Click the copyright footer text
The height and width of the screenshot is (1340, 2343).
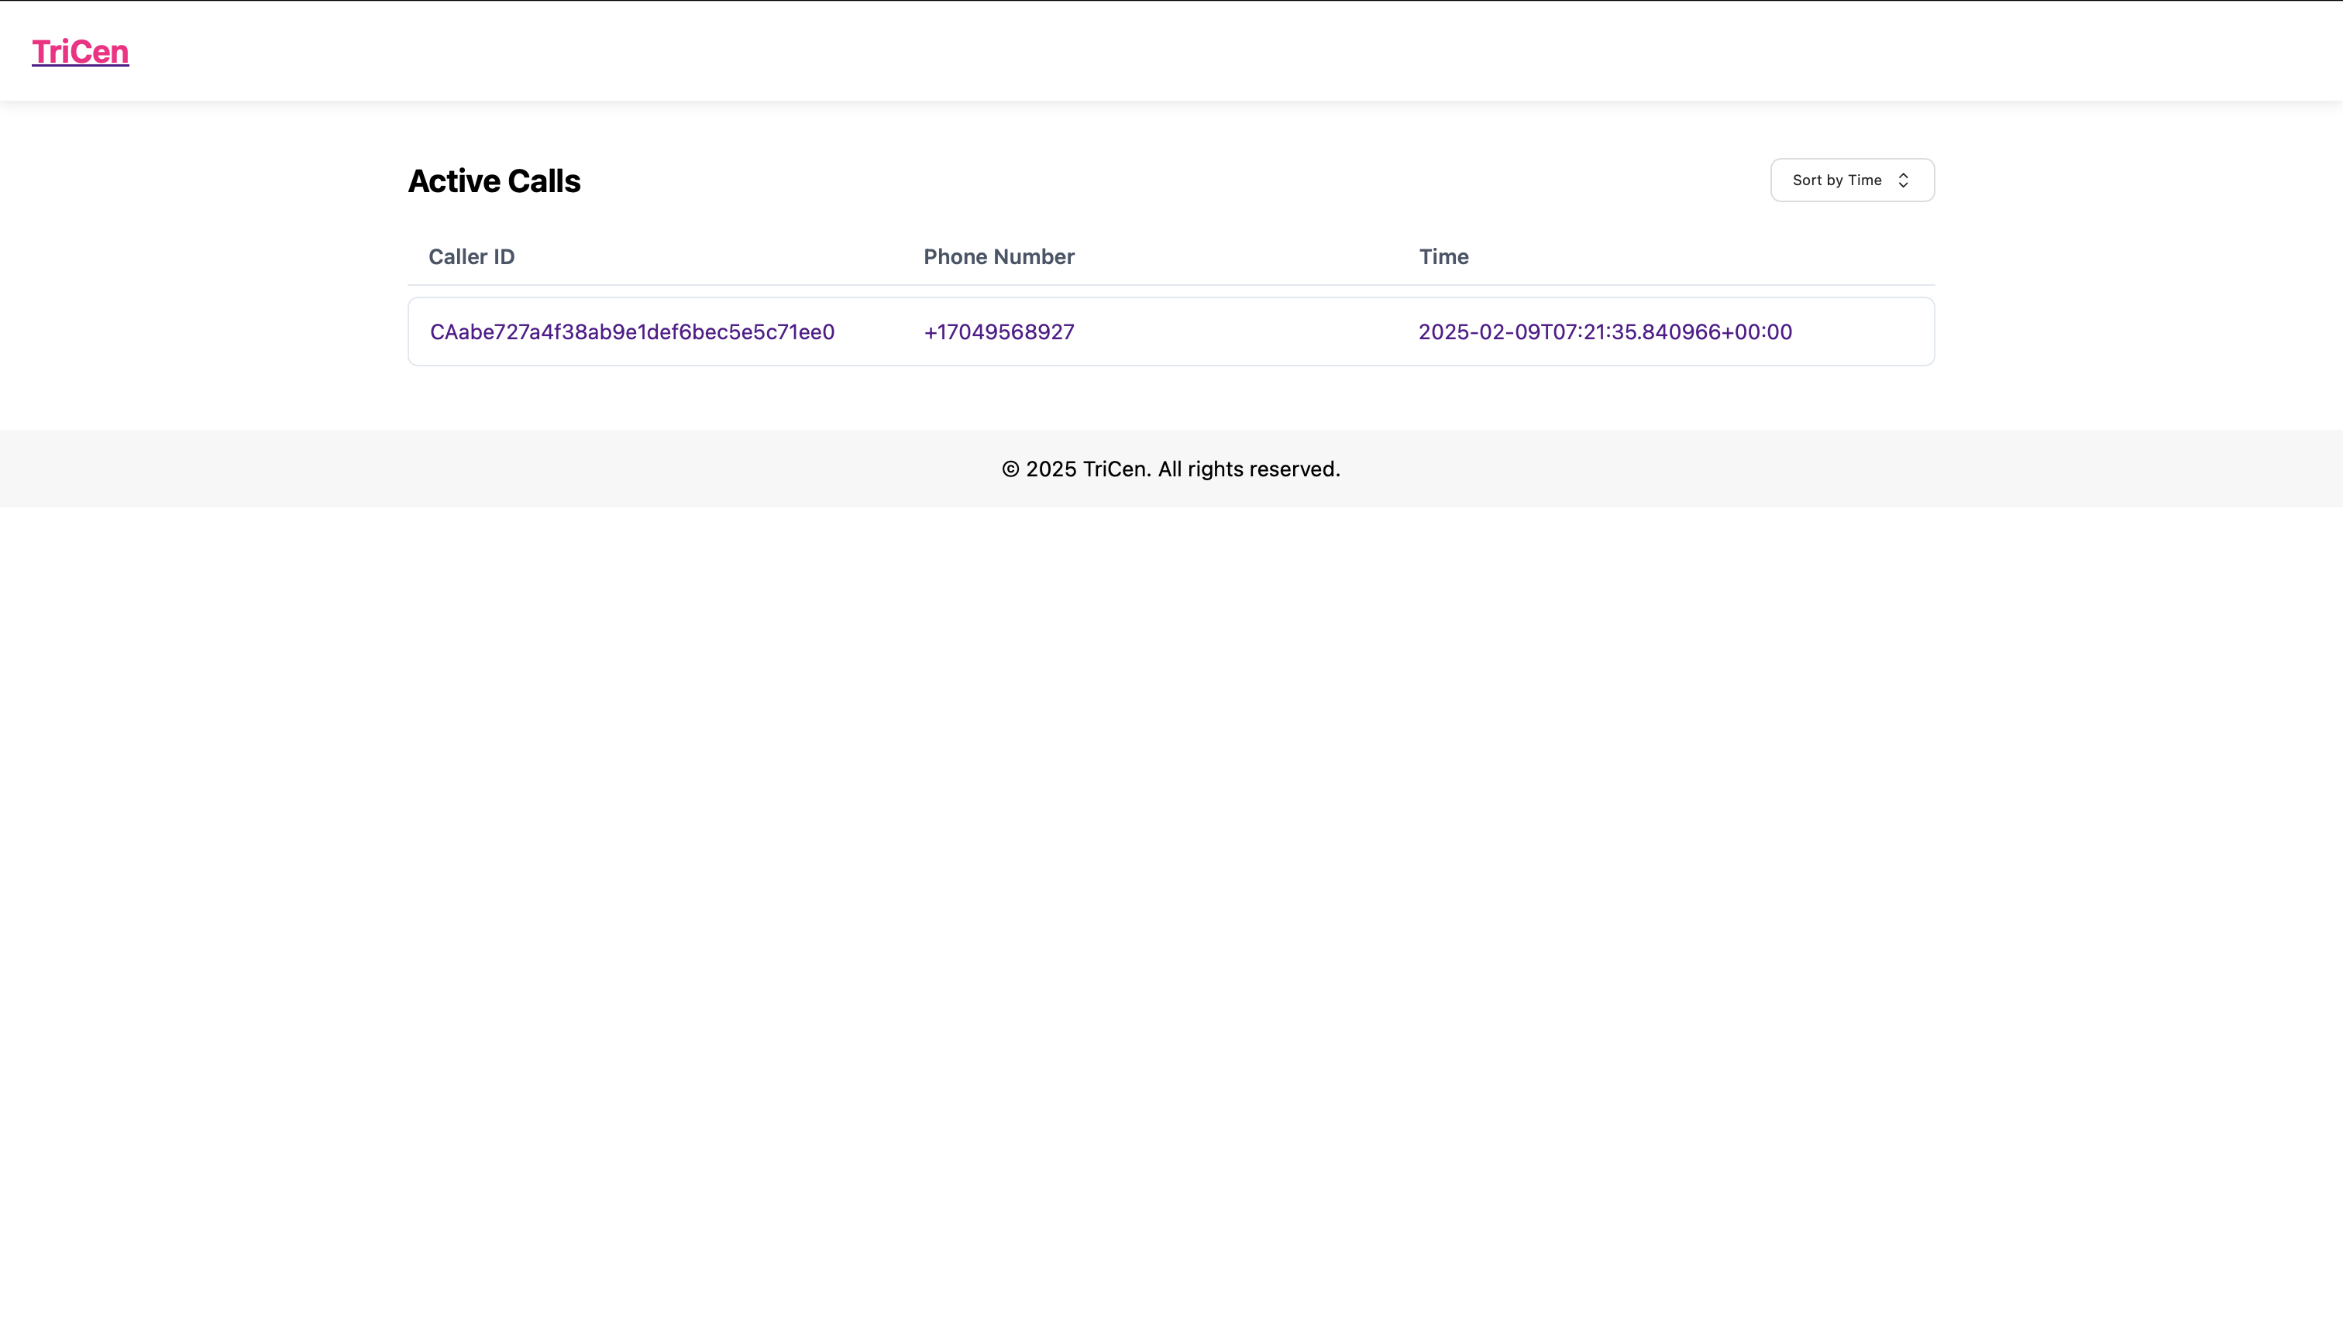click(x=1170, y=469)
